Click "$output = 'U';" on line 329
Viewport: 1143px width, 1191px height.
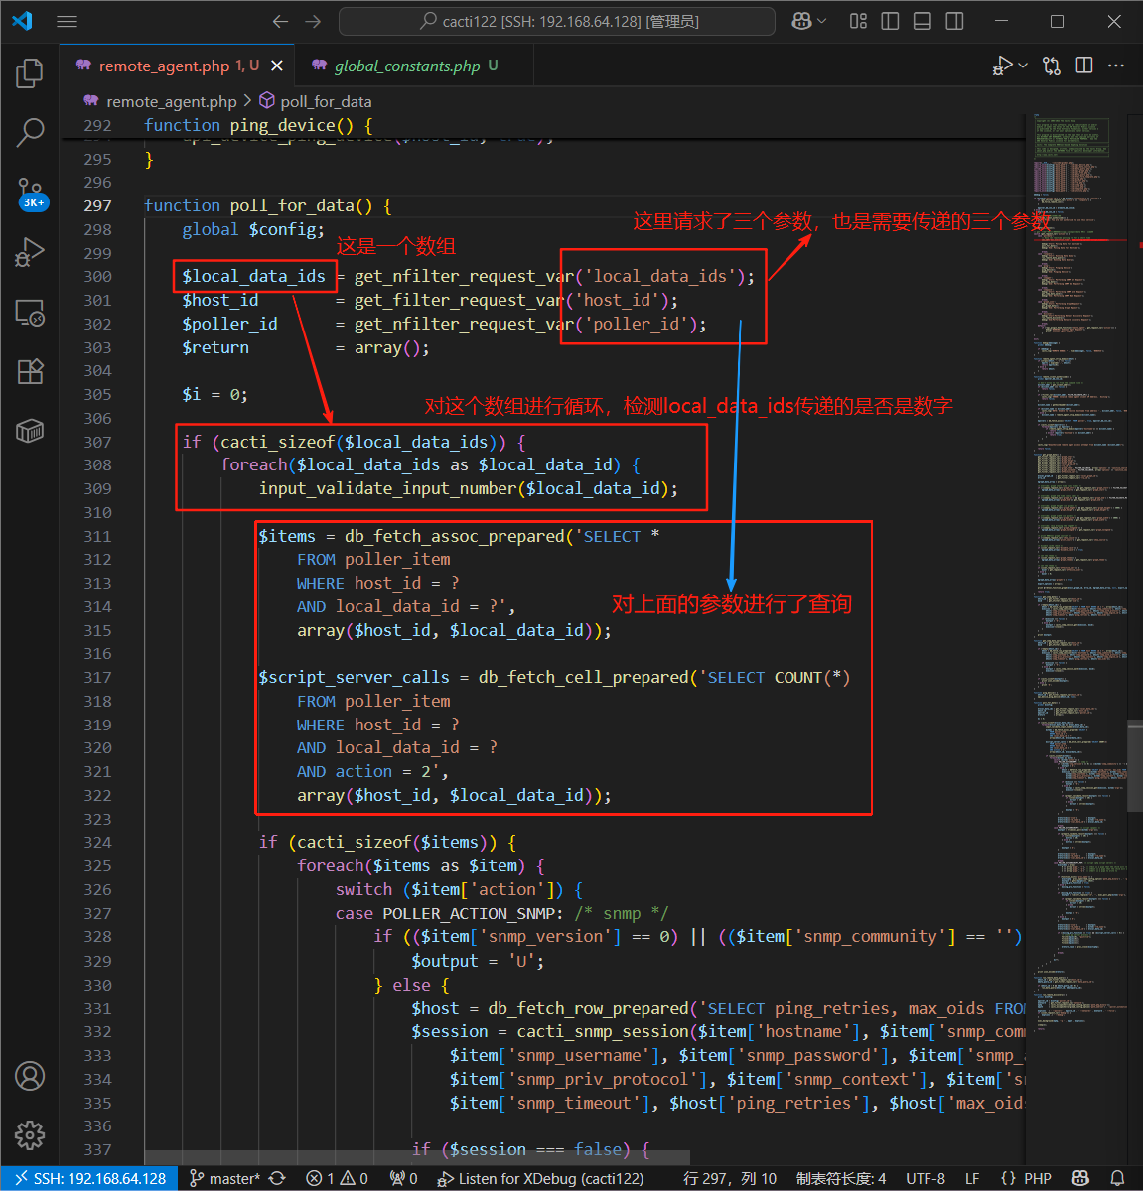click(478, 961)
